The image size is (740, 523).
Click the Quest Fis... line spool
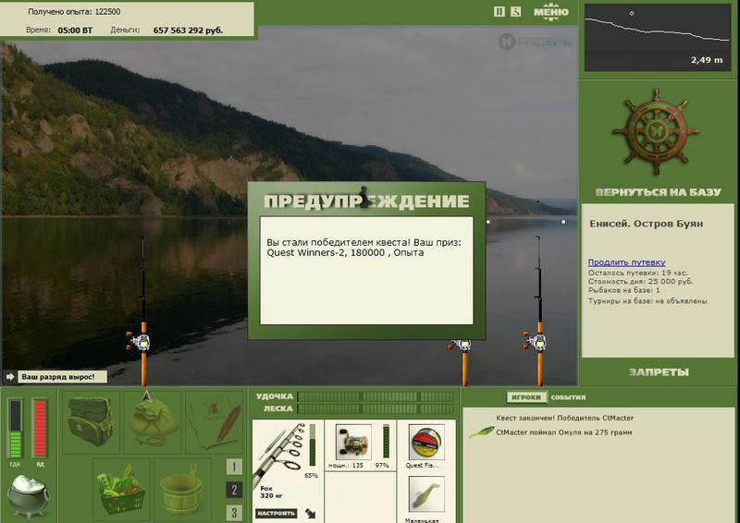tap(426, 442)
